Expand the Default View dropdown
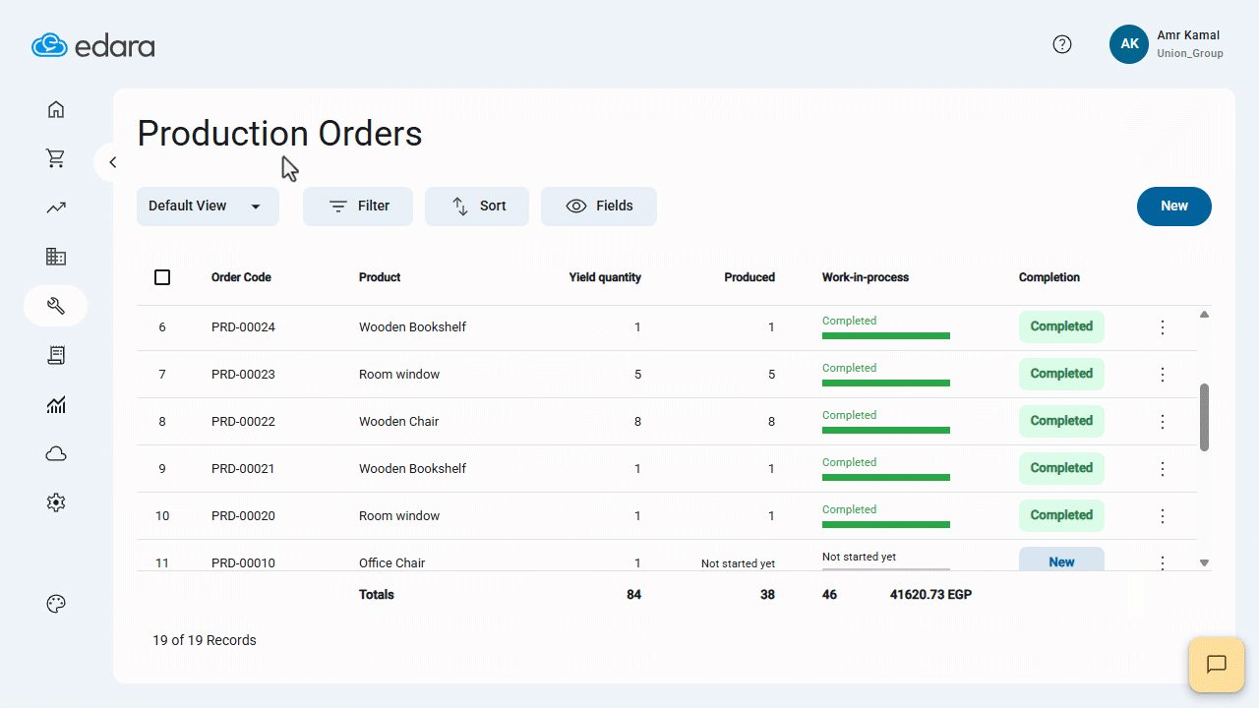 pyautogui.click(x=208, y=206)
